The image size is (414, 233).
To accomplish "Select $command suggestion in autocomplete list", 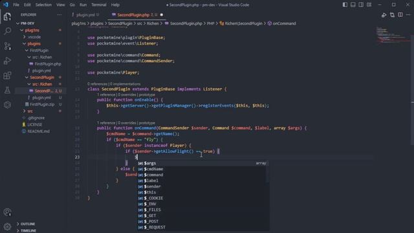I will click(203, 175).
